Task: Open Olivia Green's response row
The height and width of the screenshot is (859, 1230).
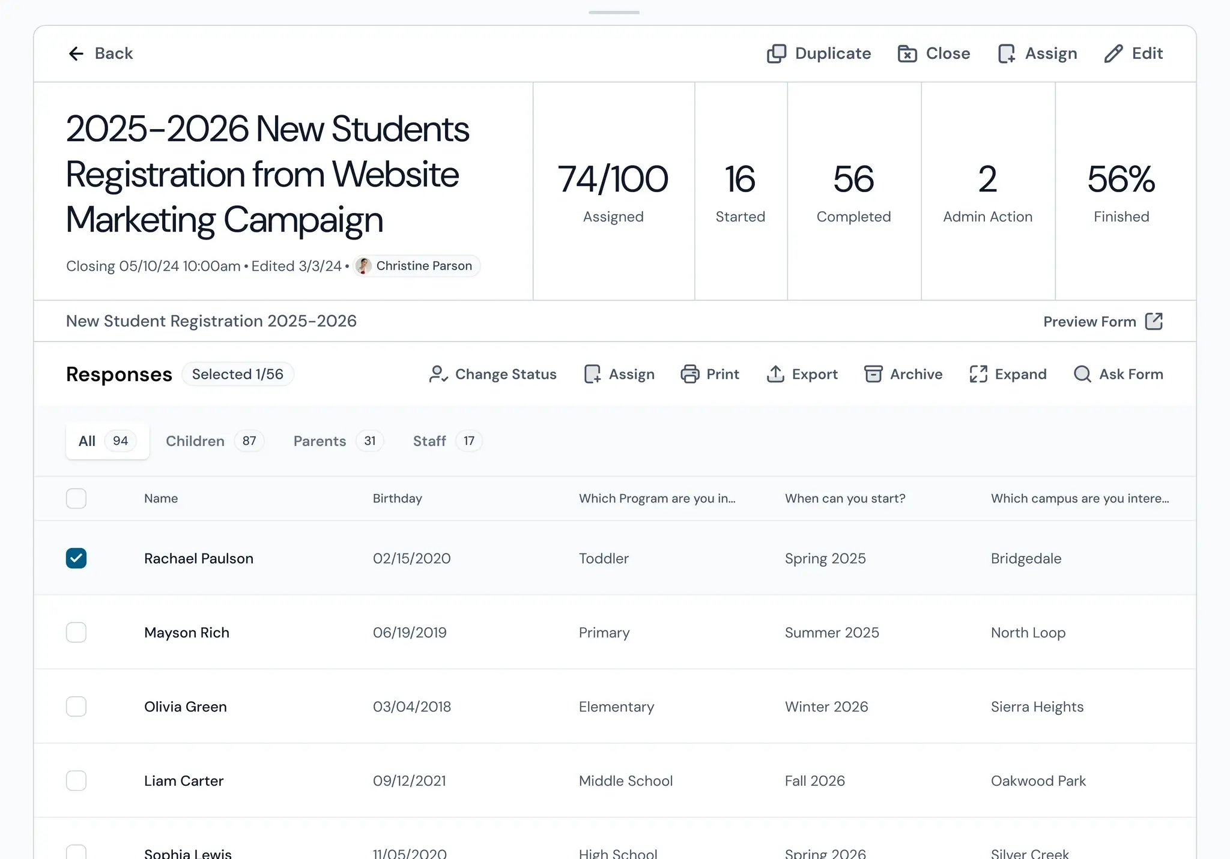Action: coord(186,707)
